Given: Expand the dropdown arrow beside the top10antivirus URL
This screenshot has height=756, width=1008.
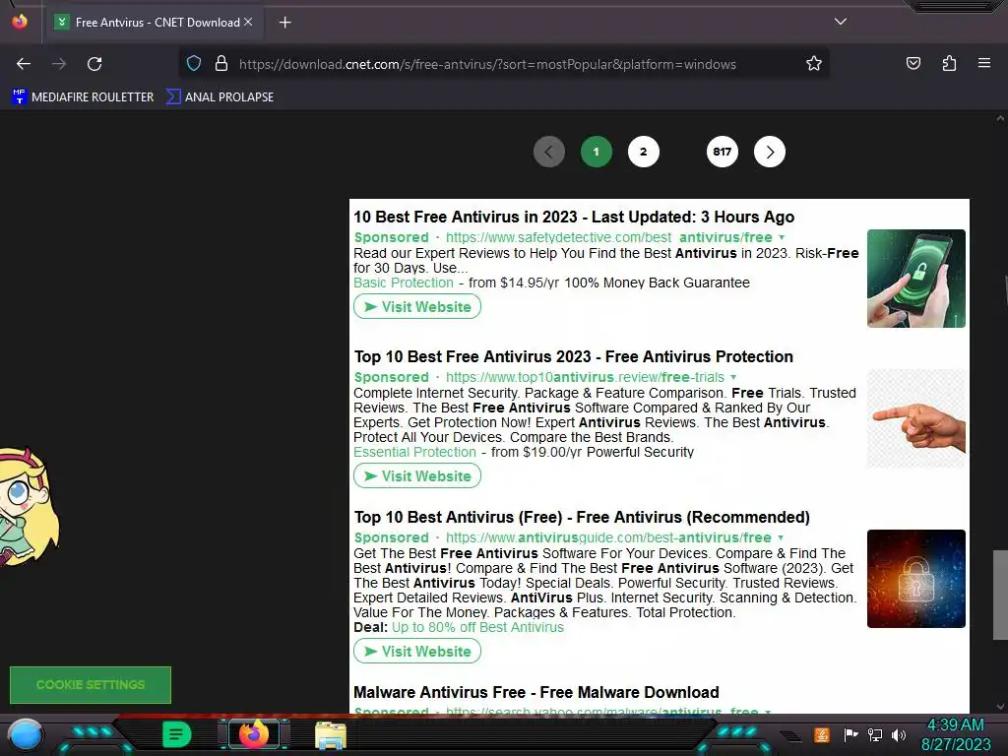Looking at the screenshot, I should pyautogui.click(x=733, y=377).
